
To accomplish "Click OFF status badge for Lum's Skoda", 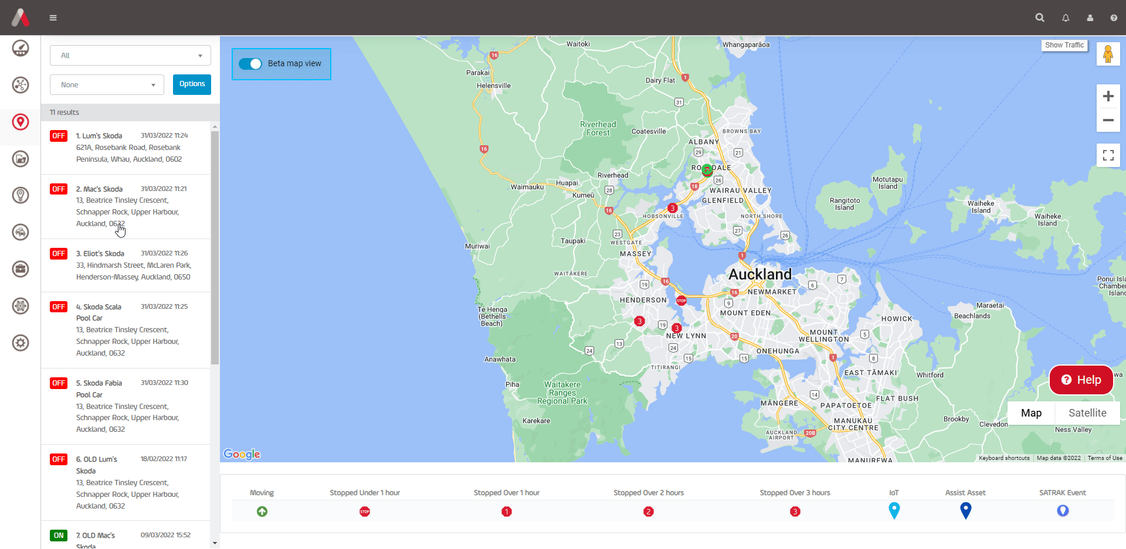I will 59,136.
